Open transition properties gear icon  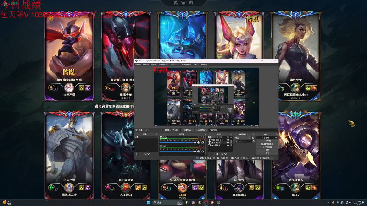tap(253, 138)
